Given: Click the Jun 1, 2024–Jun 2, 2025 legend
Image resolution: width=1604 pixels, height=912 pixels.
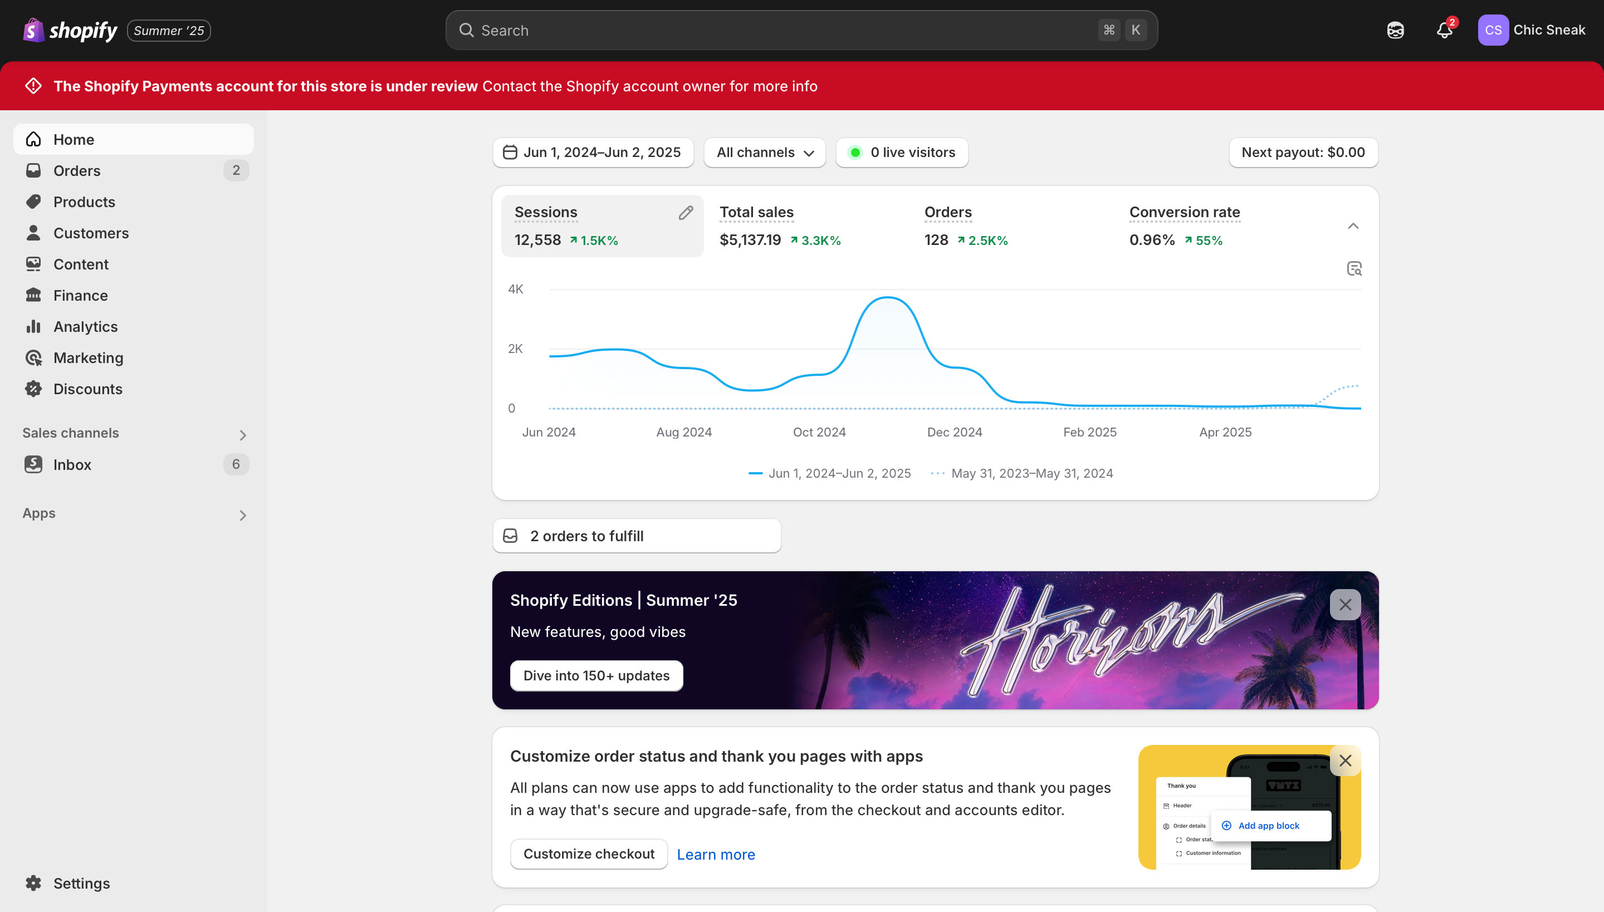Looking at the screenshot, I should 830,473.
